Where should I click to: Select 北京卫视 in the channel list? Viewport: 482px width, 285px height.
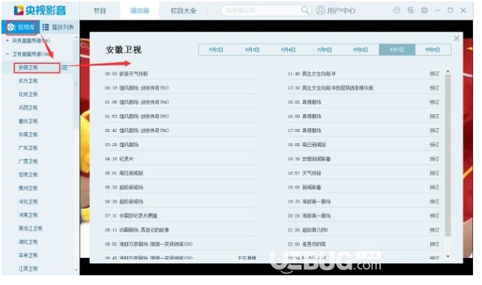point(28,94)
